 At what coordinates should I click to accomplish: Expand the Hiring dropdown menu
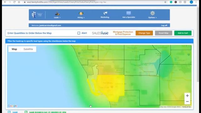(x=81, y=18)
